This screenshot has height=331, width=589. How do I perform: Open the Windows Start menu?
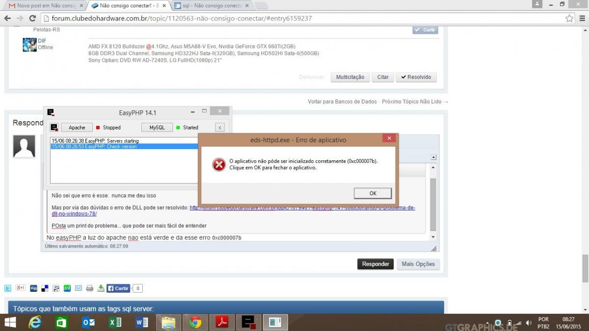click(9, 322)
